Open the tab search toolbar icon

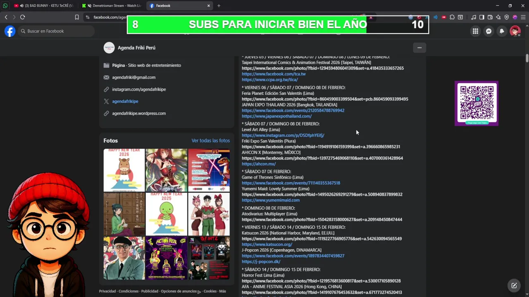pyautogui.click(x=460, y=17)
